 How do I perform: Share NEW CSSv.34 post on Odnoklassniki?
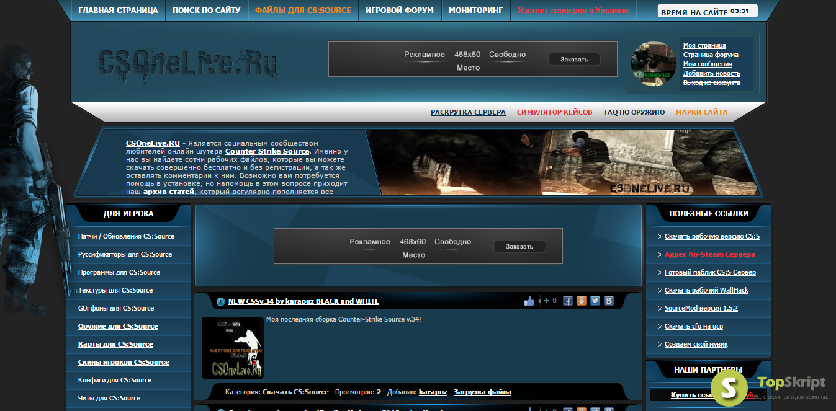pyautogui.click(x=582, y=301)
